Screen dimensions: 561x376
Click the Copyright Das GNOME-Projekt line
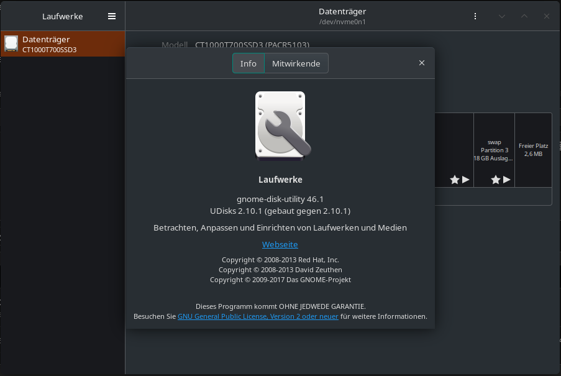point(280,280)
